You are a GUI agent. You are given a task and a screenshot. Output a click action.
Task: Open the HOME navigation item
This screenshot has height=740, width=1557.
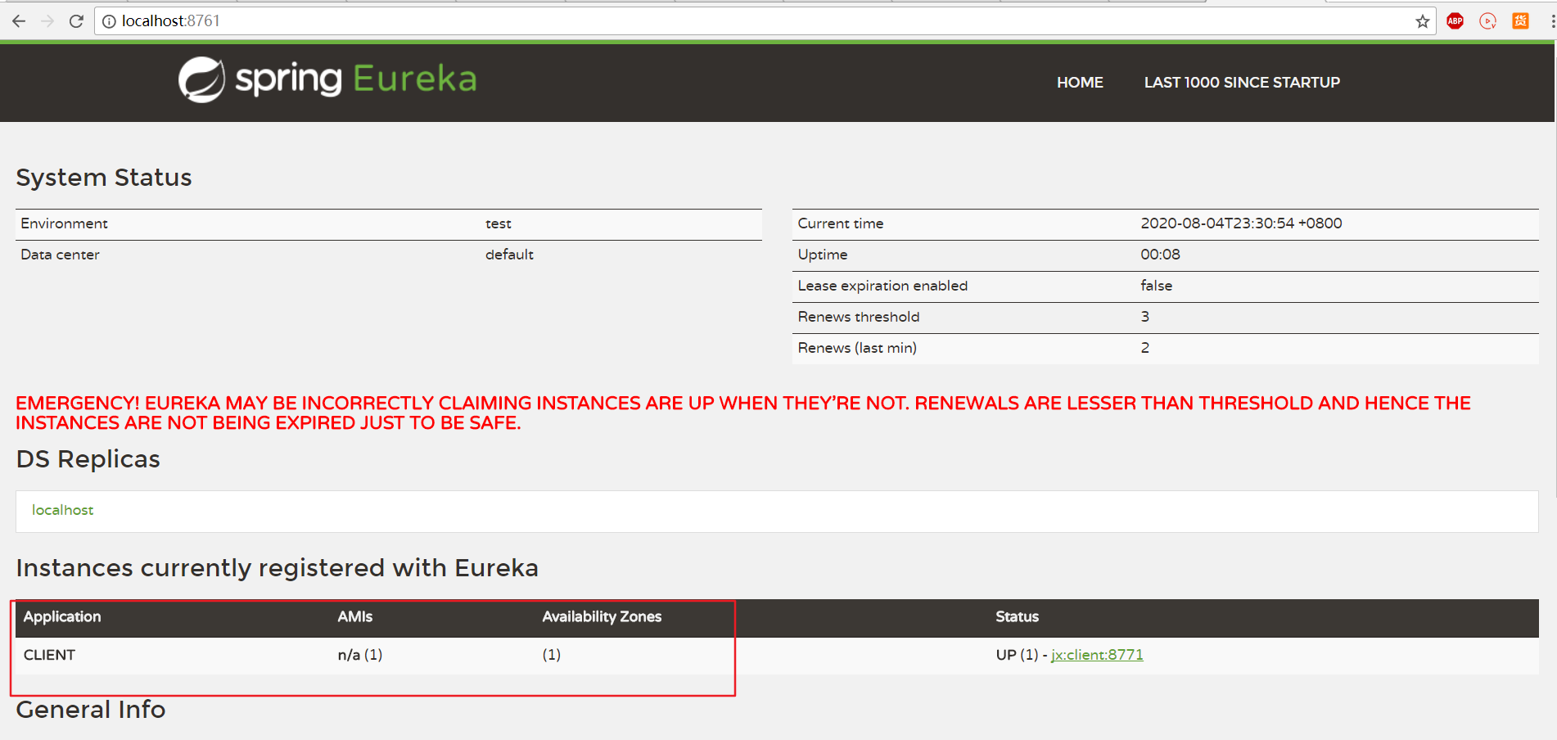[1080, 83]
